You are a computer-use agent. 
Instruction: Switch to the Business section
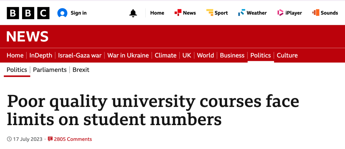232,55
